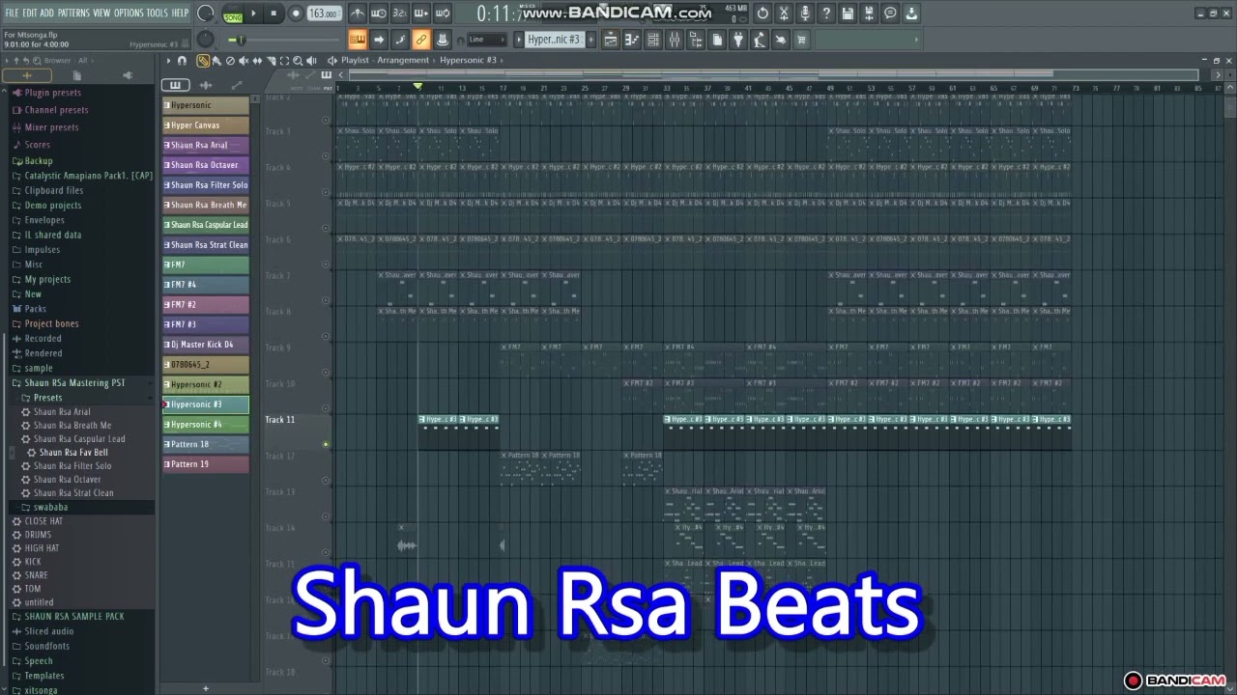This screenshot has height=695, width=1237.
Task: Open playlist options menu arrow
Action: click(x=168, y=61)
